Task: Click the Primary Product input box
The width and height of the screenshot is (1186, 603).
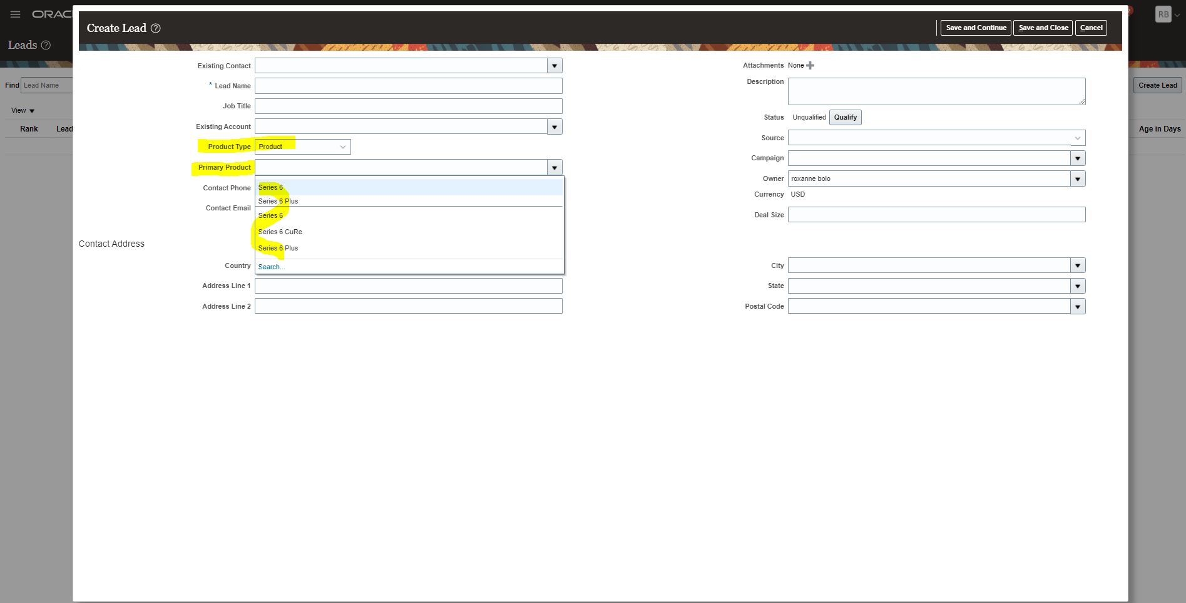Action: 401,167
